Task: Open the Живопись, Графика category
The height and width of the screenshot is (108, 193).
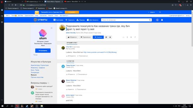Action: tap(38, 67)
